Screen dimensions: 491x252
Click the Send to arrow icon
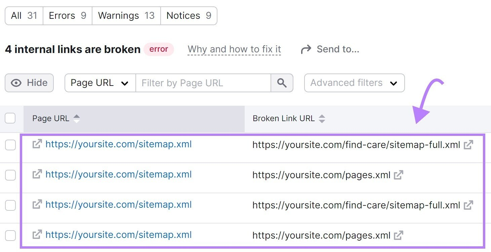305,49
